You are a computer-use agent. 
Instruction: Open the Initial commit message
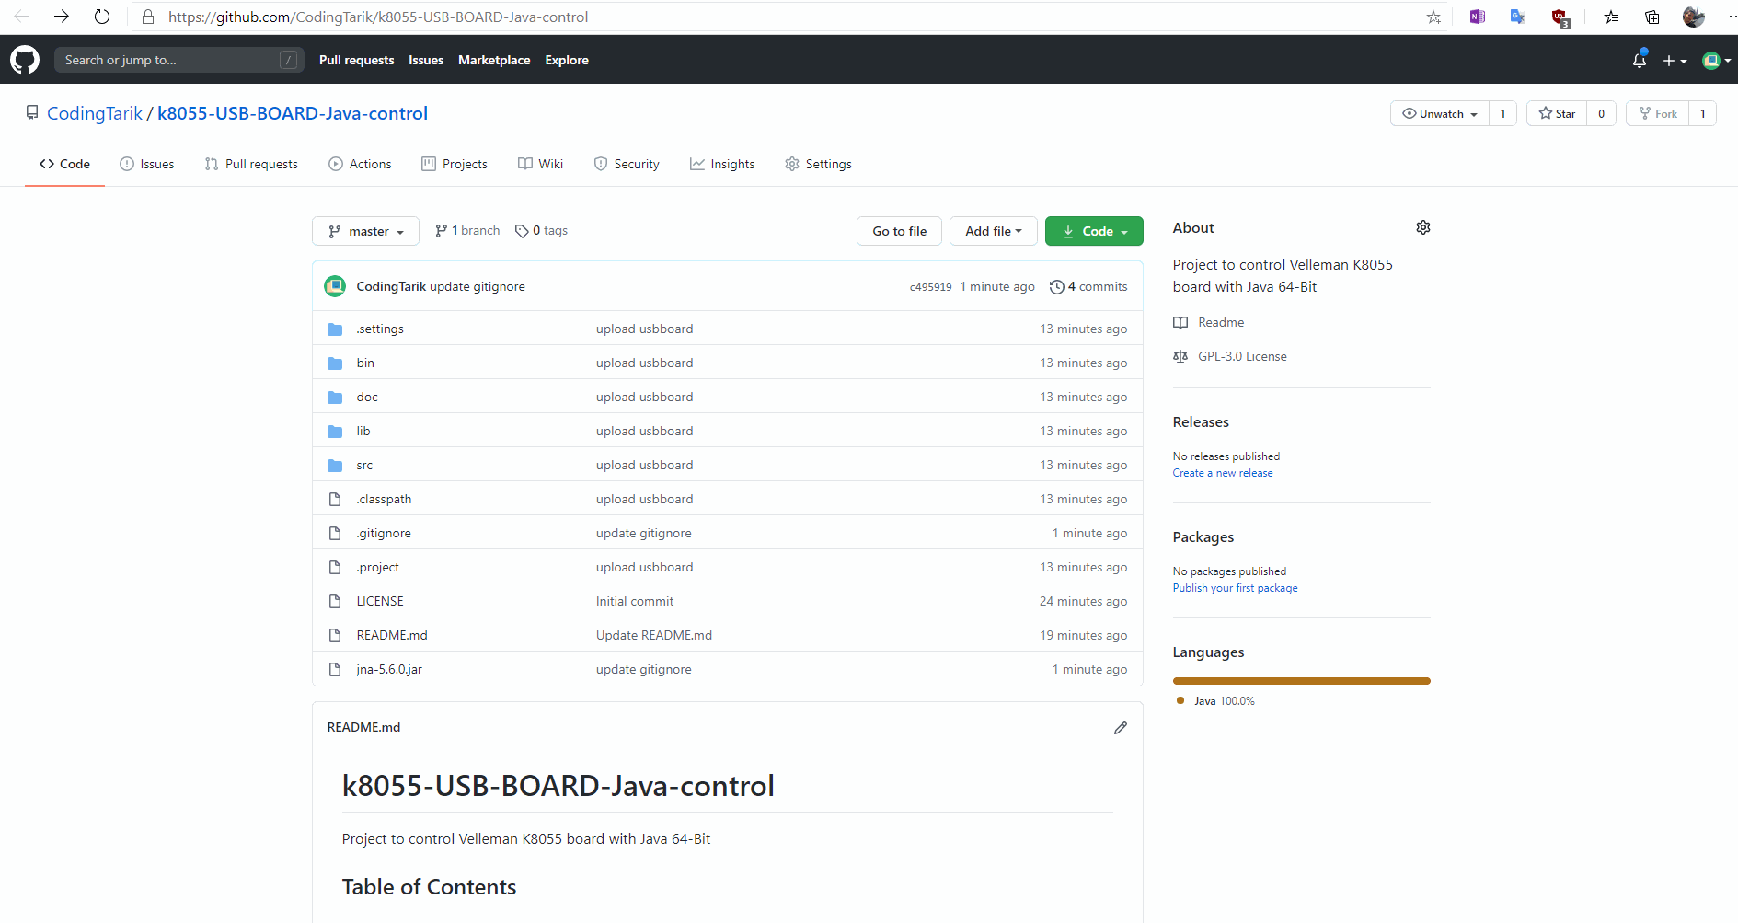coord(635,601)
